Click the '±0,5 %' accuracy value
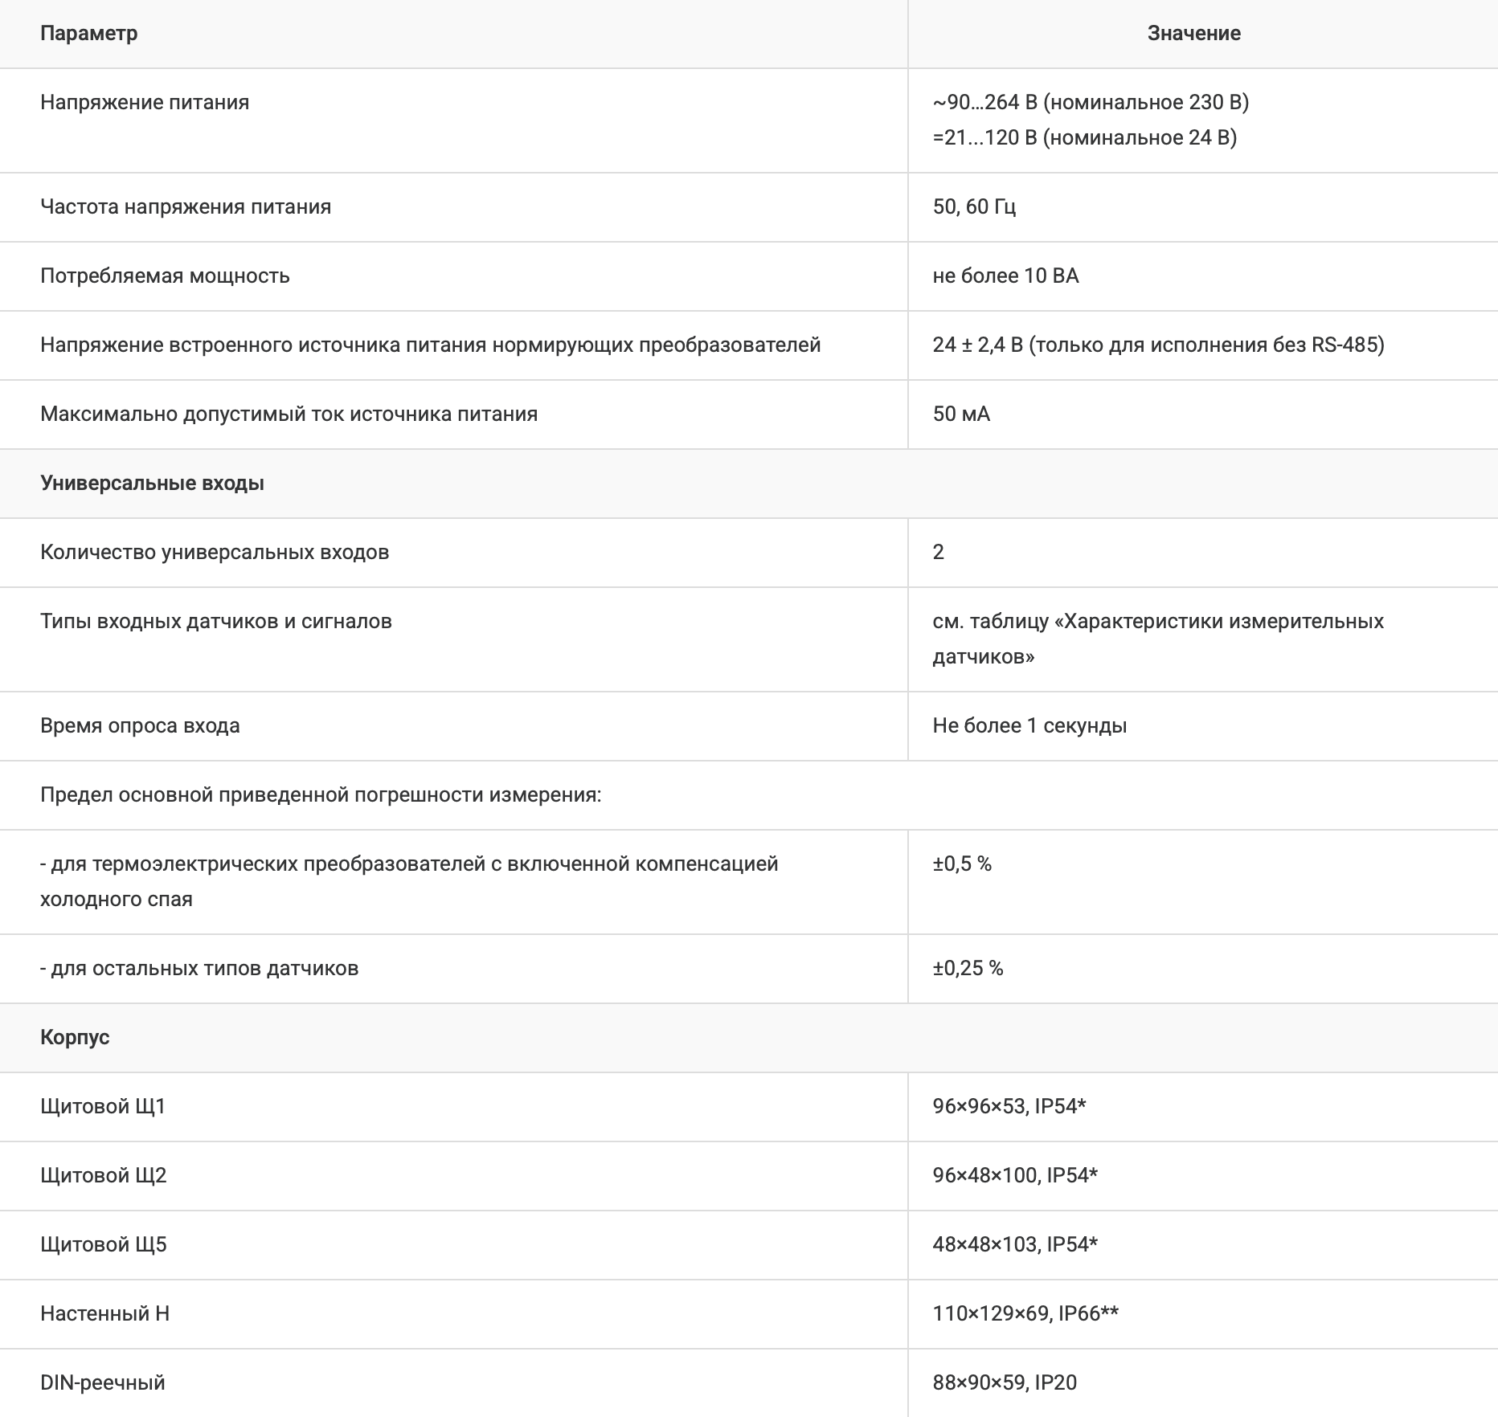This screenshot has height=1417, width=1498. (x=962, y=864)
